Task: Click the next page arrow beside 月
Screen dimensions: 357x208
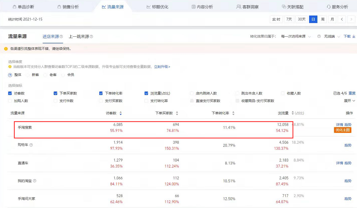Action: pos(351,19)
